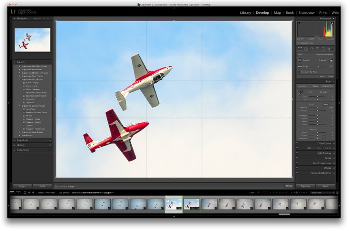
Task: Toggle the aspect ratio lock icon
Action: 331,60
